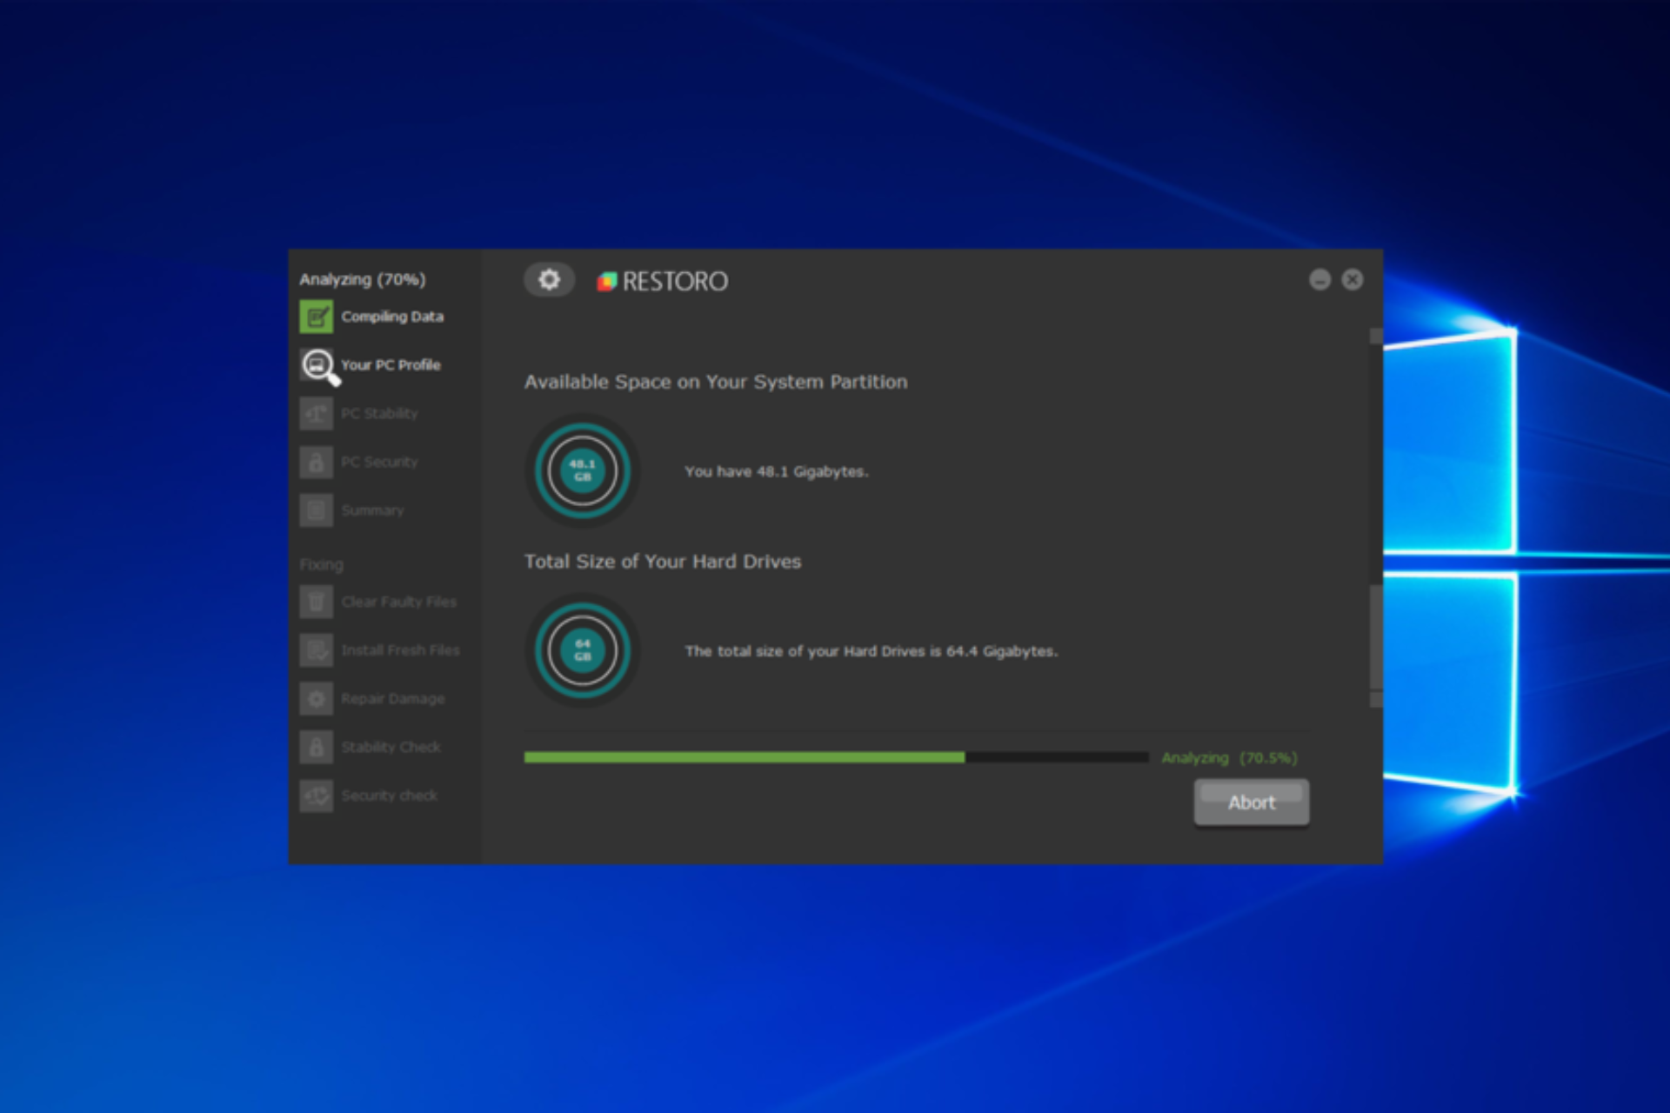
Task: Click the Available Space on System Partition heading
Action: pyautogui.click(x=715, y=382)
